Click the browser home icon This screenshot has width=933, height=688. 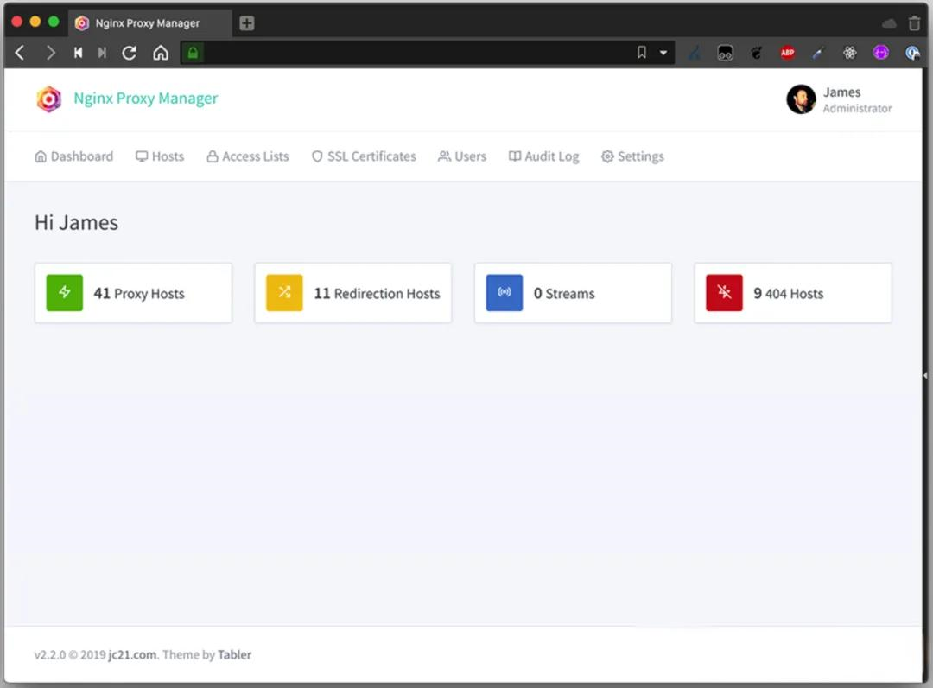coord(161,53)
